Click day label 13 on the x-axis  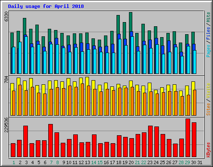pyautogui.click(x=87, y=162)
